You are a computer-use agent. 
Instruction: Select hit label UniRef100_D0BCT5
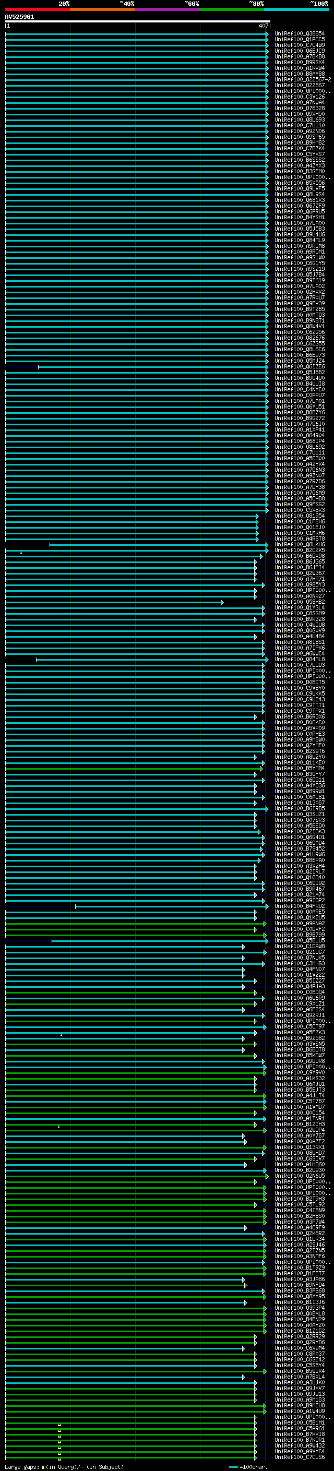click(299, 683)
